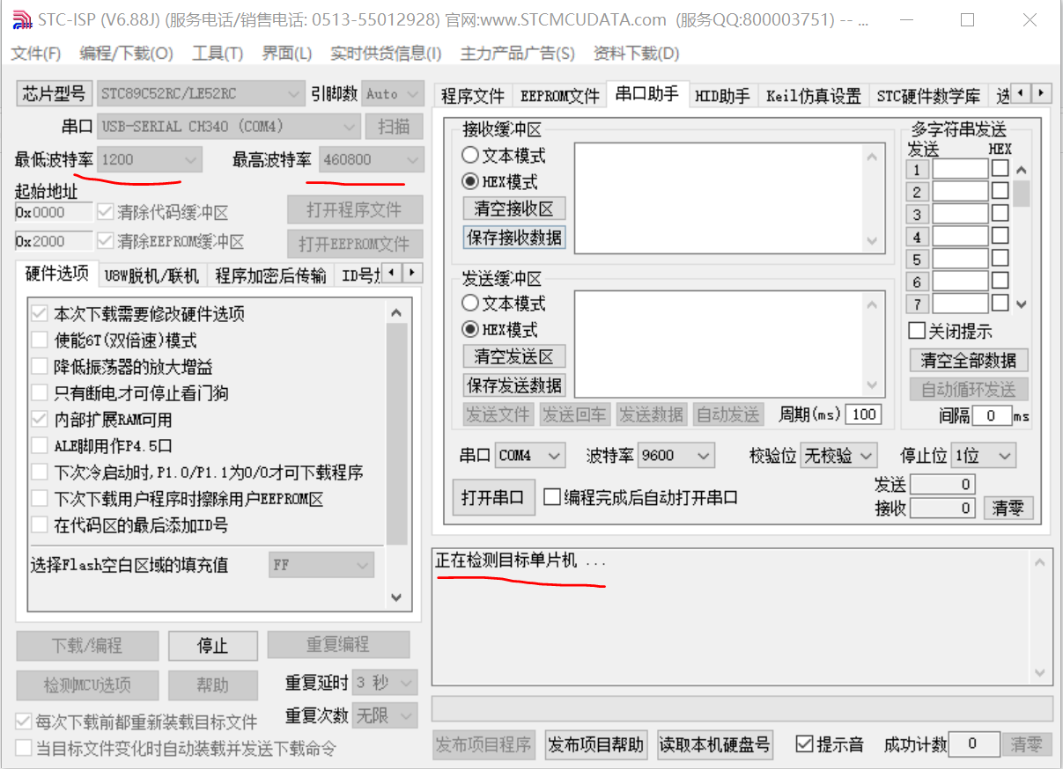Open the 程序加密后传输 tab

270,275
